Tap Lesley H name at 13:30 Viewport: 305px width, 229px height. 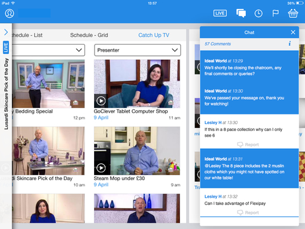coord(213,123)
